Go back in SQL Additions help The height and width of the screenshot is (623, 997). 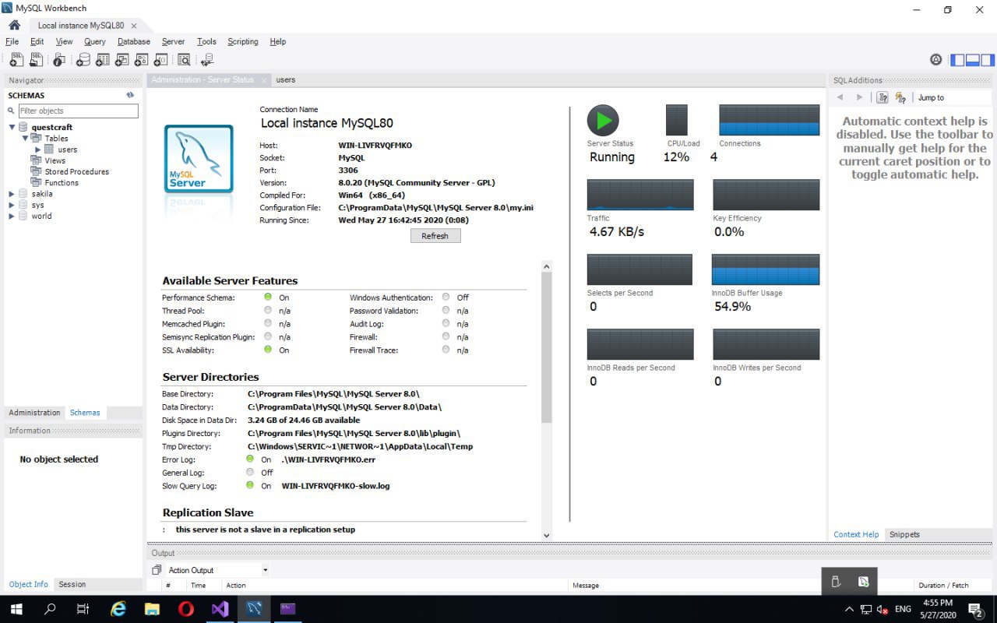tap(840, 97)
